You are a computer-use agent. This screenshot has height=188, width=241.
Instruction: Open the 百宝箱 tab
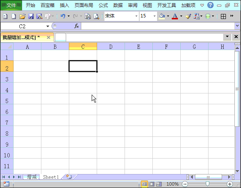tap(48, 5)
